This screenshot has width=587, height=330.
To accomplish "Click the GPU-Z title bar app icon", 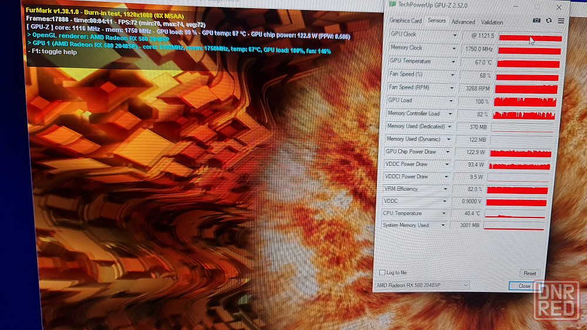I will click(392, 4).
